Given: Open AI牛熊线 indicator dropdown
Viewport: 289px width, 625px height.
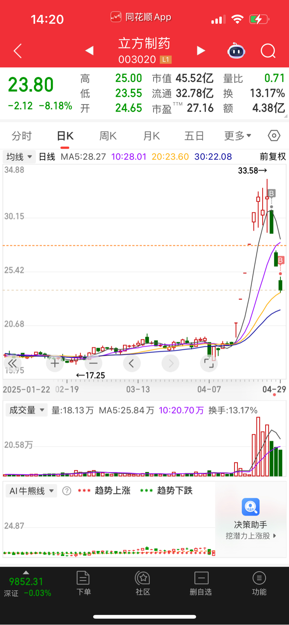Looking at the screenshot, I should tap(31, 491).
